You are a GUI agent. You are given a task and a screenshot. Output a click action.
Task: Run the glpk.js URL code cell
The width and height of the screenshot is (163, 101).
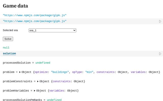(x=160, y=21)
